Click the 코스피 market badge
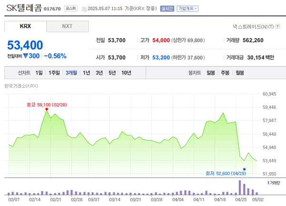The height and width of the screenshot is (206, 286). (71, 9)
